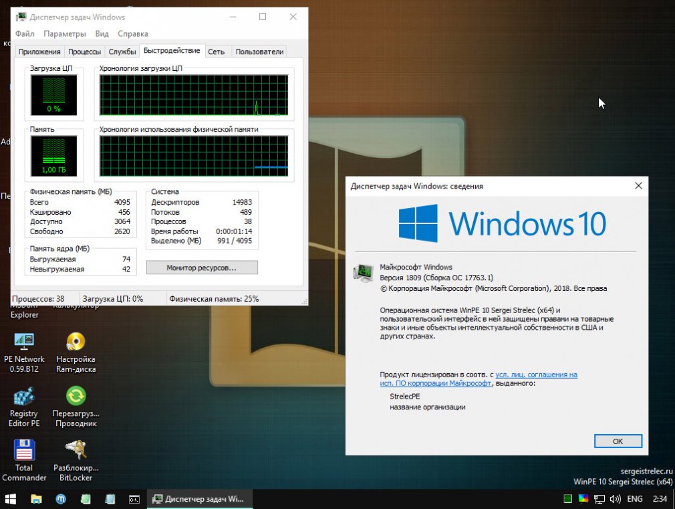Viewport: 675px width, 509px height.
Task: Open the Файл menu in Task Manager
Action: pos(25,33)
